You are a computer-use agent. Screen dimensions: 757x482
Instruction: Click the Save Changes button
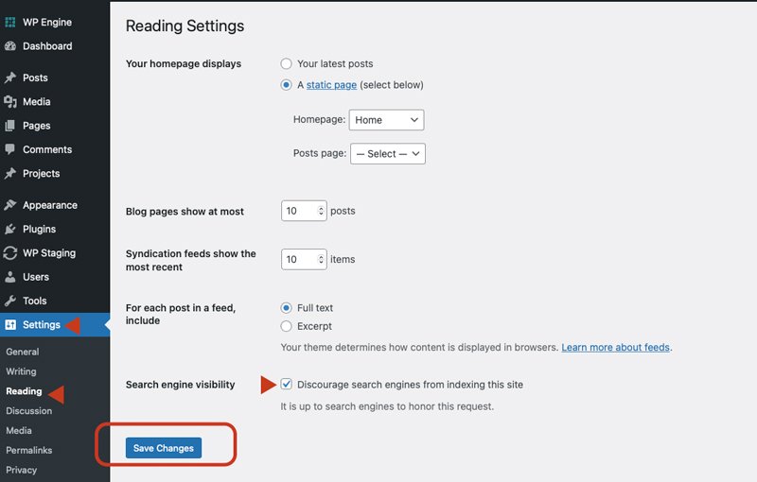point(164,448)
